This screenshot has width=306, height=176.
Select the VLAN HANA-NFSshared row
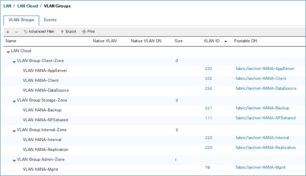coord(155,120)
